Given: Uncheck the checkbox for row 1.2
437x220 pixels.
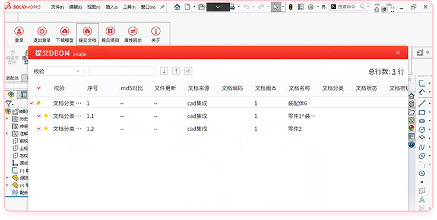Looking at the screenshot, I should tap(39, 129).
